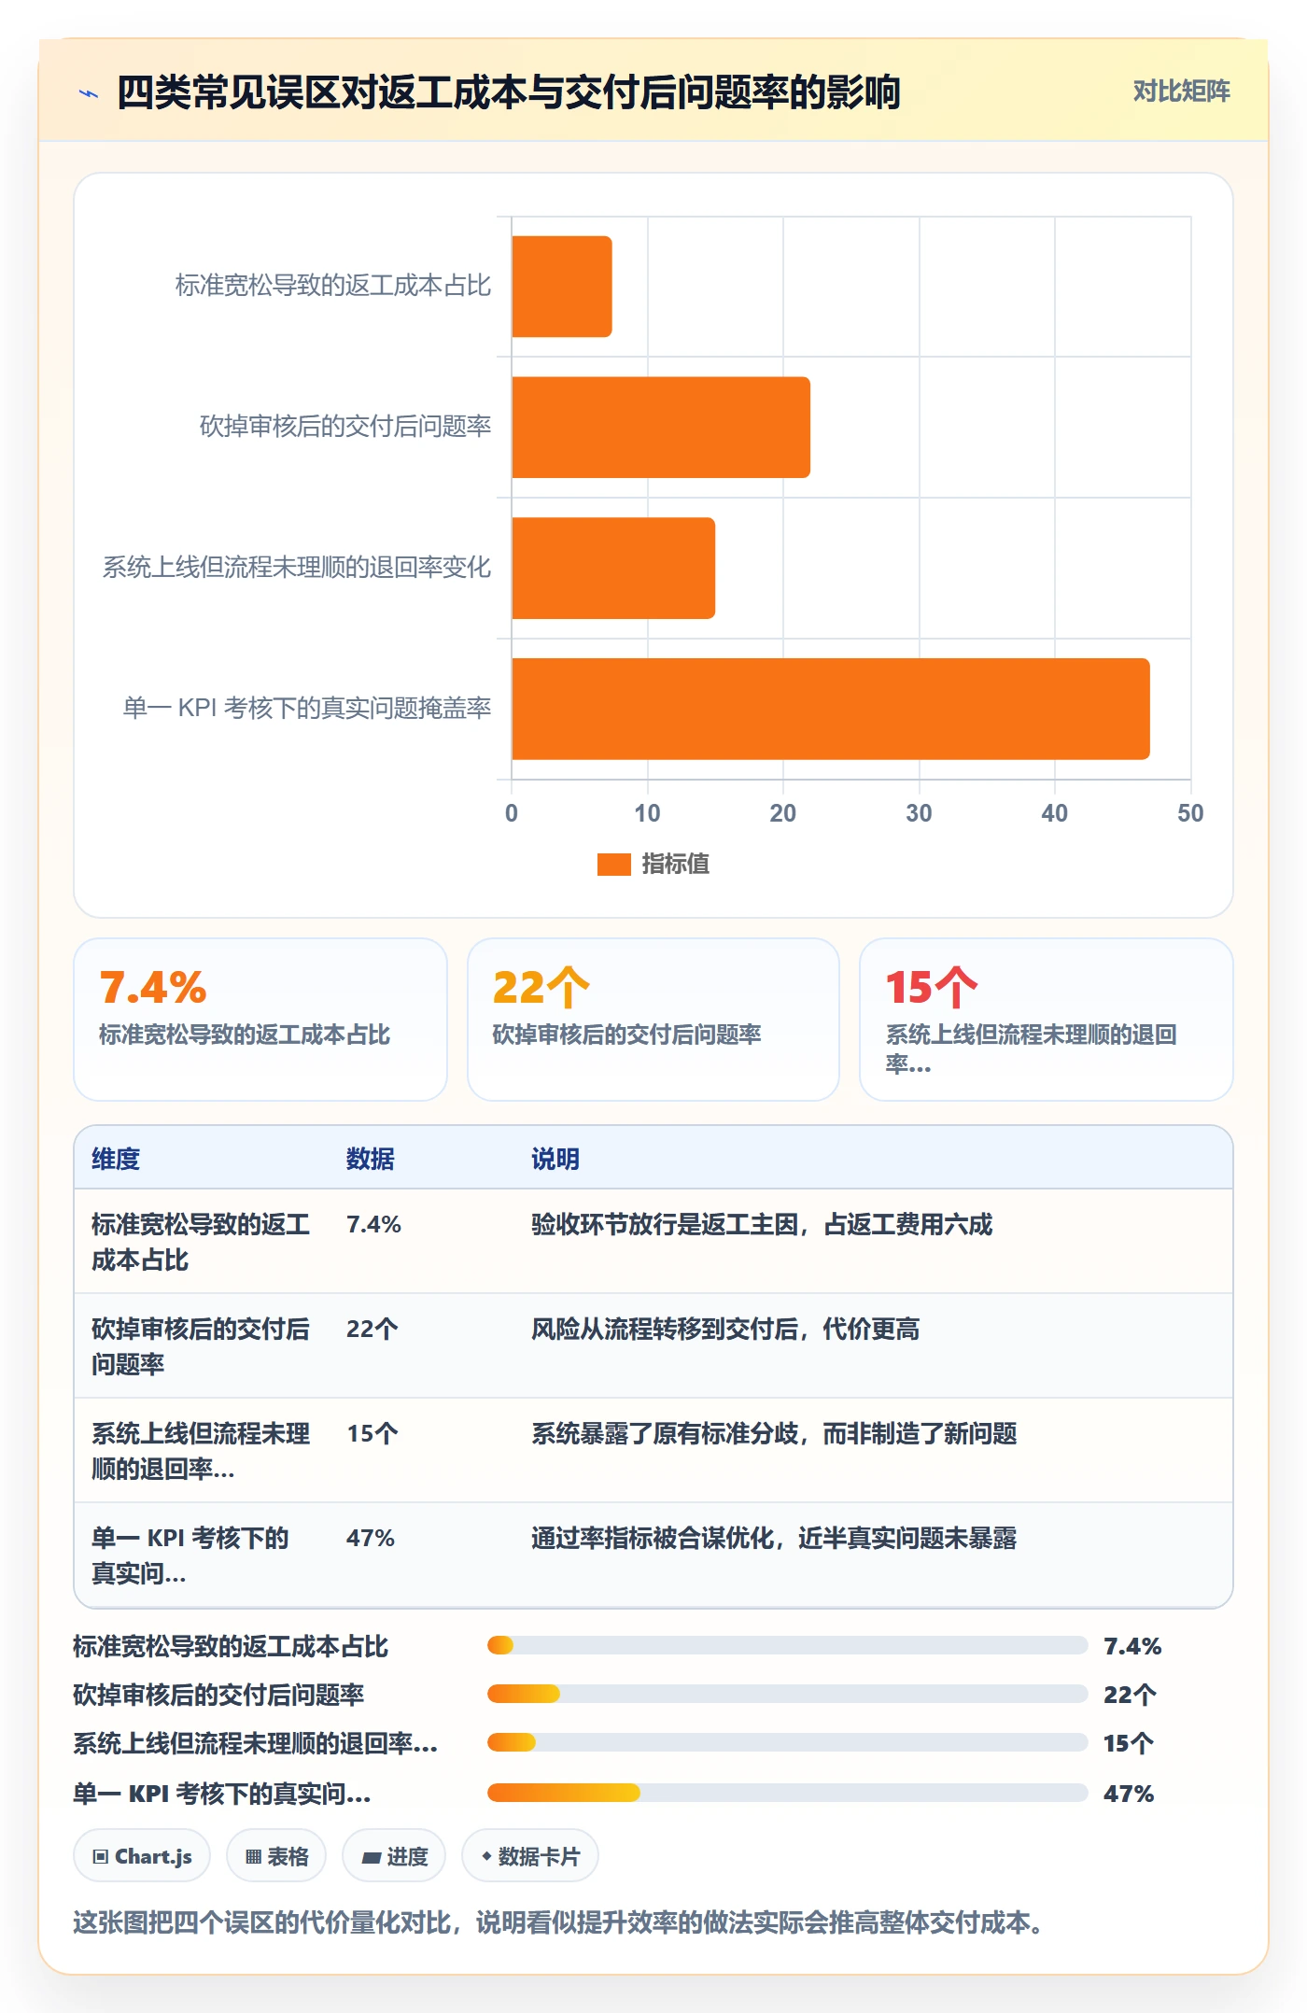This screenshot has width=1307, height=2013.
Task: Click the 单一 KPI 考核下的真实问题掩盖率 chart bar
Action: point(830,709)
